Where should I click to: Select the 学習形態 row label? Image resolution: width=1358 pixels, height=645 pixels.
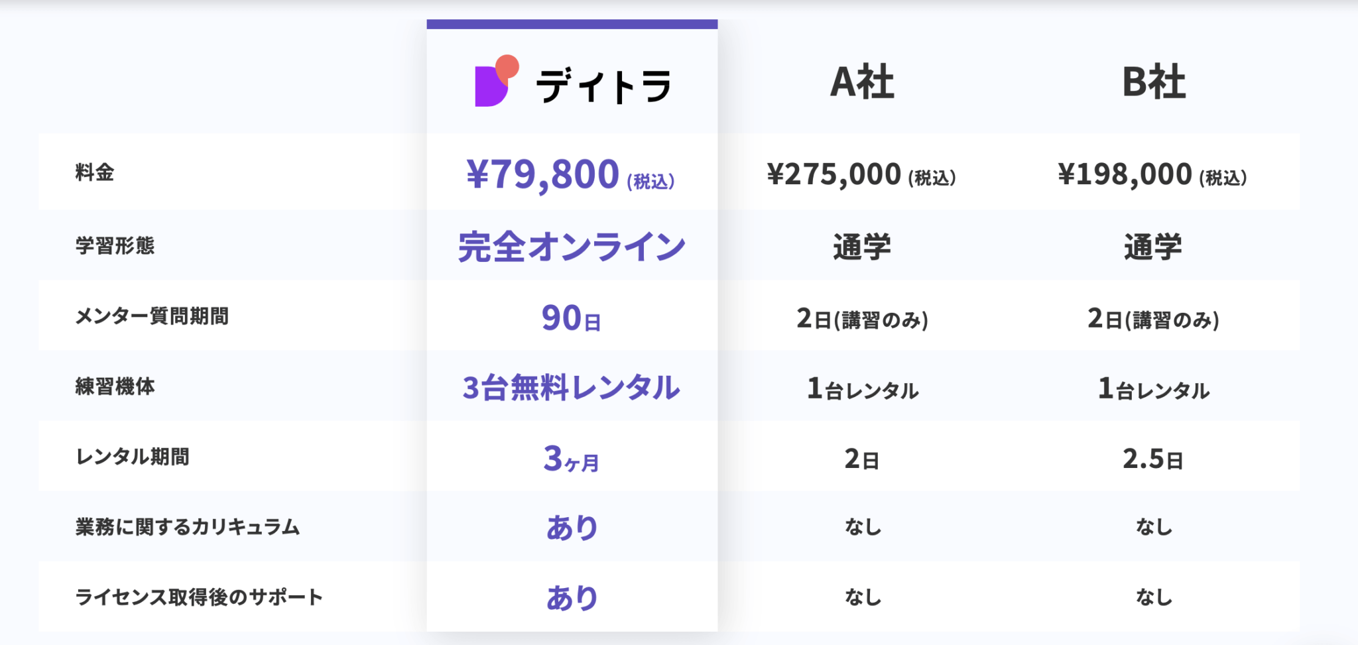tap(115, 246)
